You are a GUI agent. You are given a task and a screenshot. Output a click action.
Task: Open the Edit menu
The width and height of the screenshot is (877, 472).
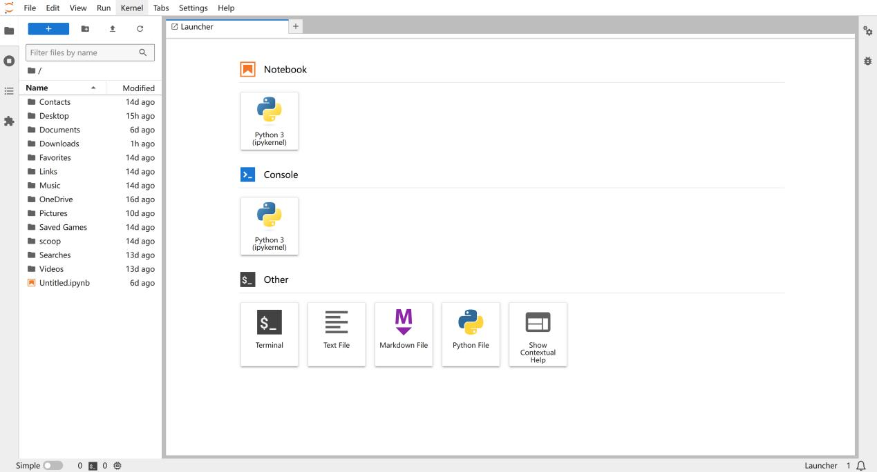53,8
